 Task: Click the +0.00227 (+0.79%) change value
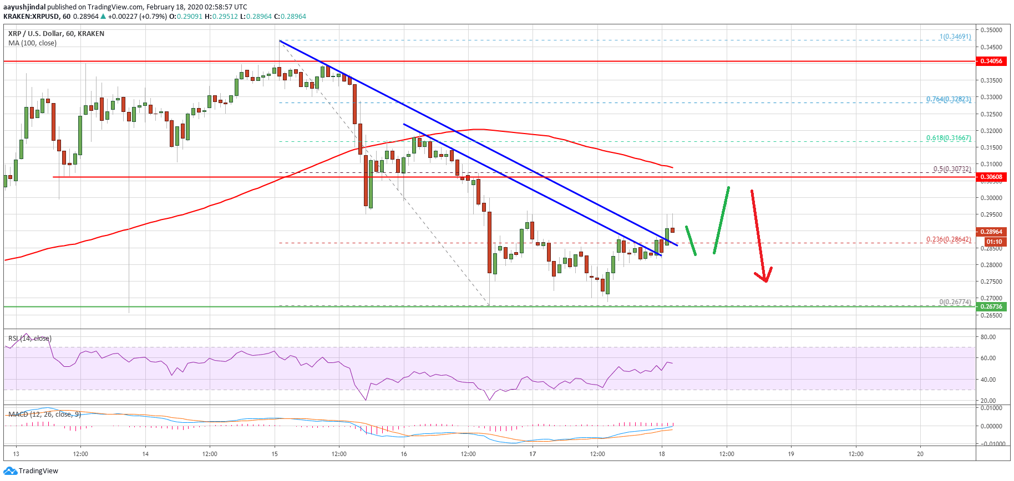[x=138, y=17]
